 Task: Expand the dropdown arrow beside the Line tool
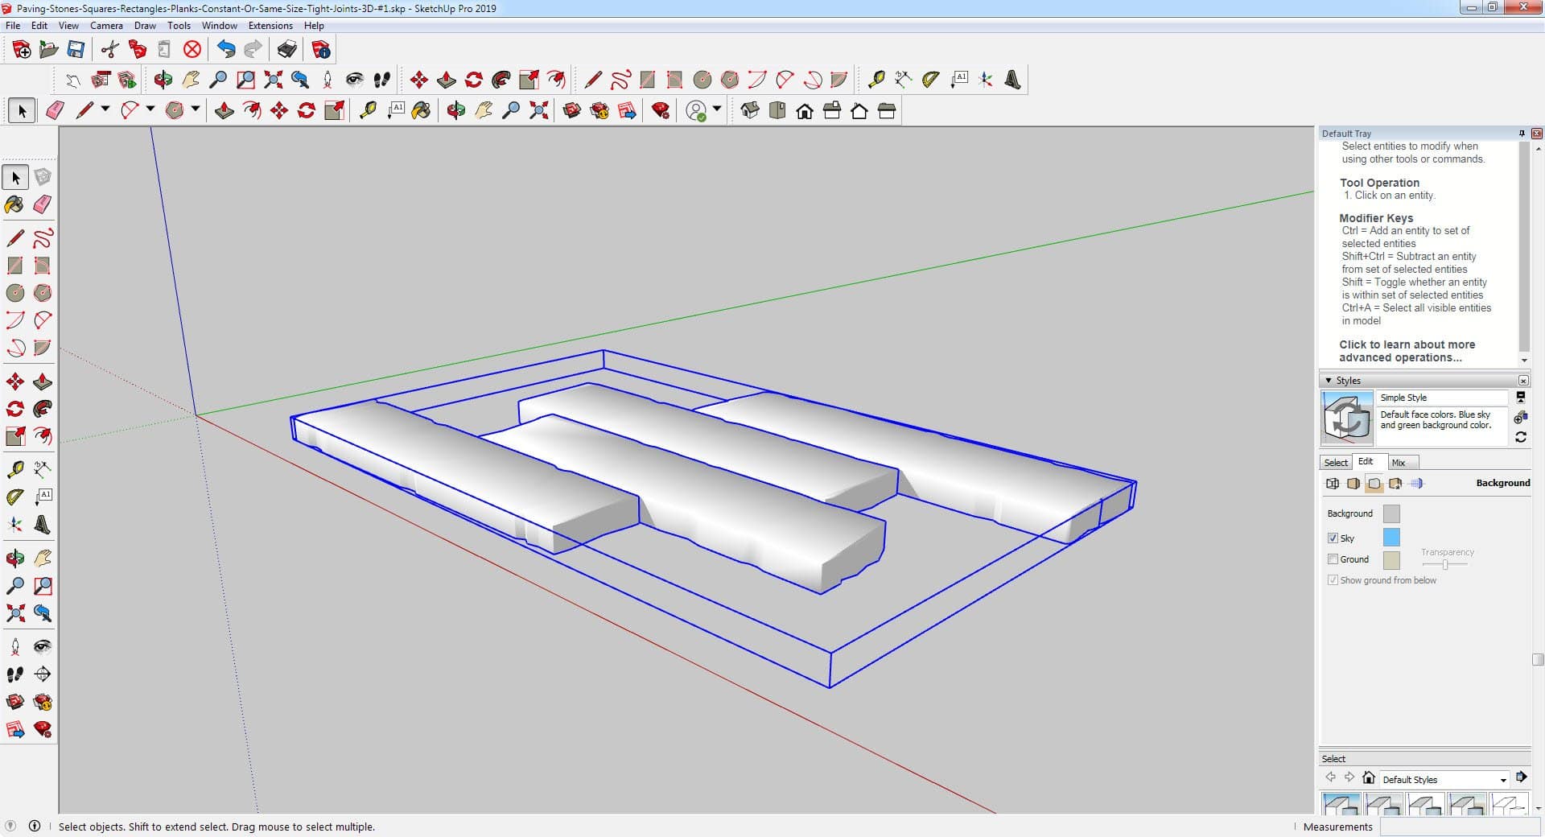tap(105, 109)
